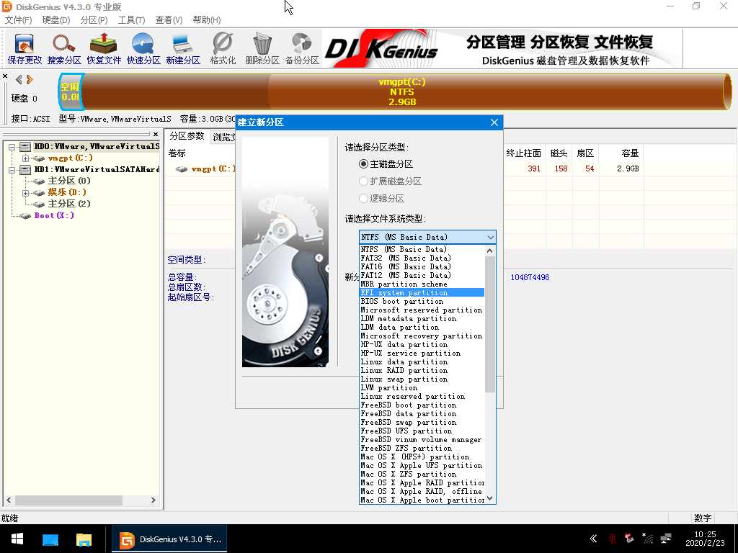The image size is (738, 553).
Task: Click the taskbar clock showing 10:25
Action: click(x=705, y=539)
